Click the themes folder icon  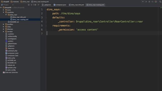click(6, 29)
